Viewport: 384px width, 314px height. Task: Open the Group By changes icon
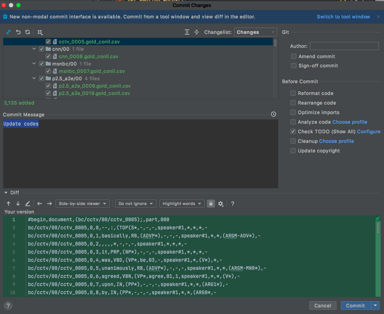pos(39,32)
